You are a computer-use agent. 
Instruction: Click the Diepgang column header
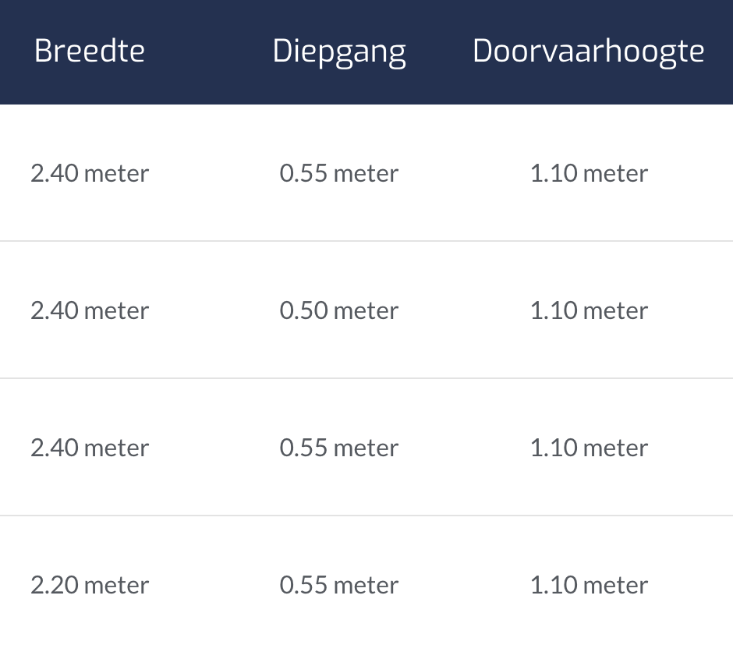(x=339, y=51)
